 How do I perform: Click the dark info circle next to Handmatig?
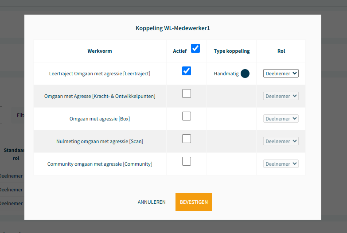click(x=245, y=74)
